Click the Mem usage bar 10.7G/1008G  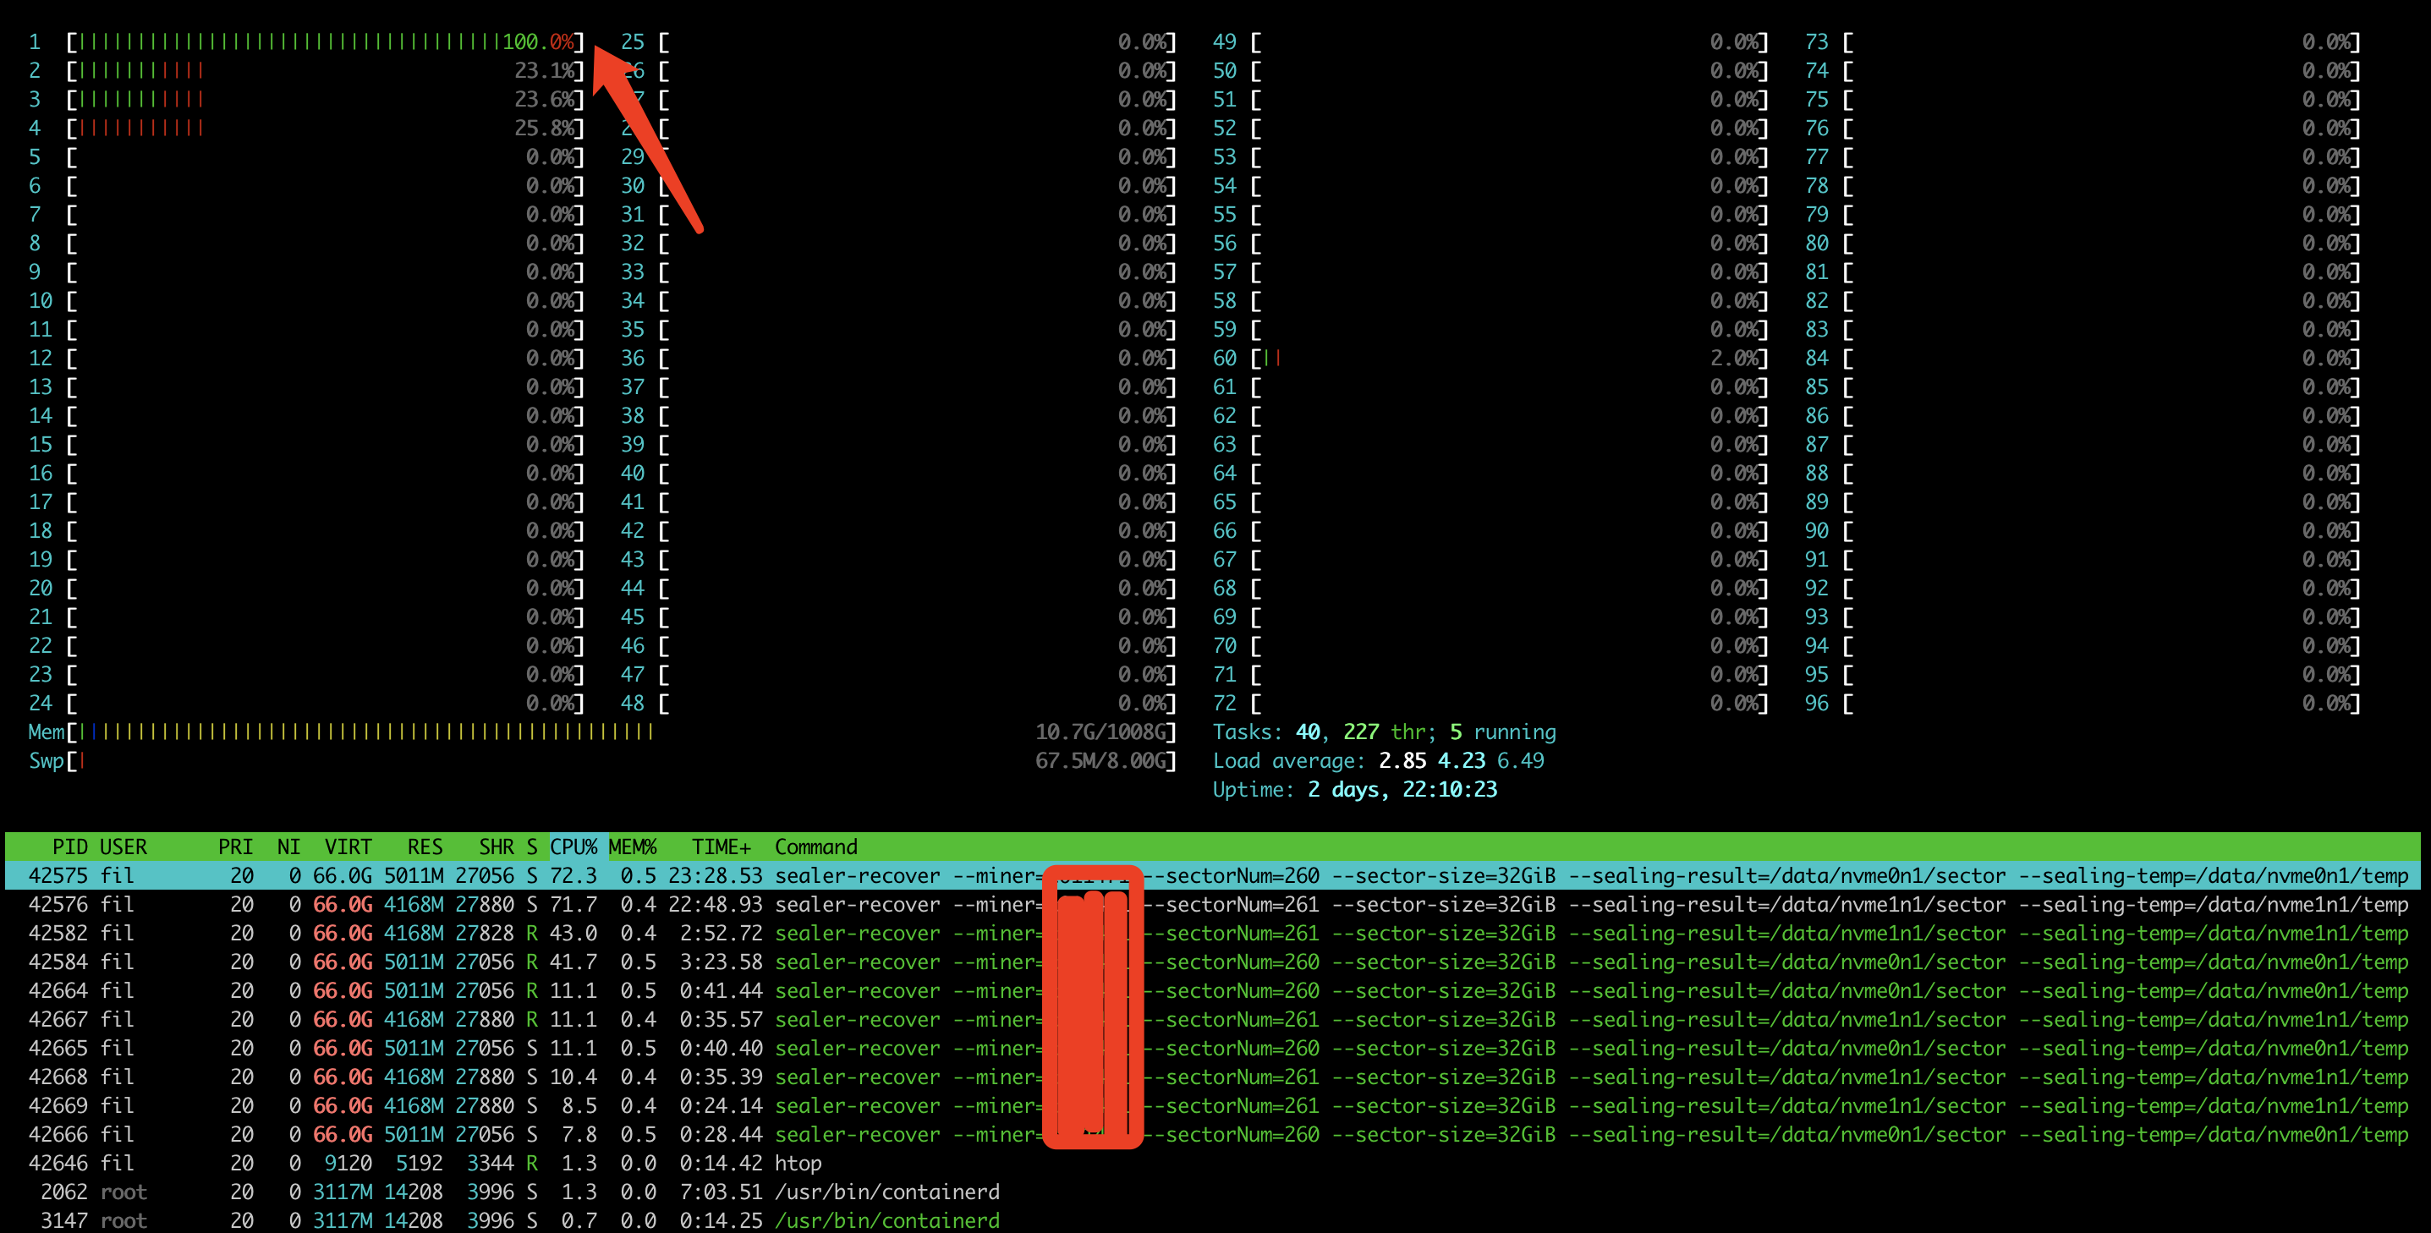(x=622, y=732)
